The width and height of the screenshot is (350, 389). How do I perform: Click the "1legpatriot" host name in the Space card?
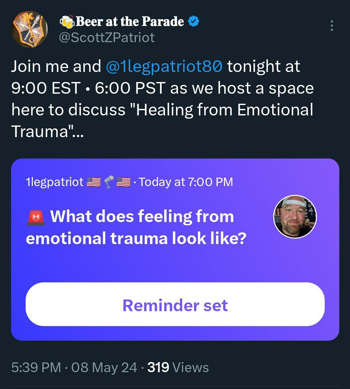click(x=54, y=182)
